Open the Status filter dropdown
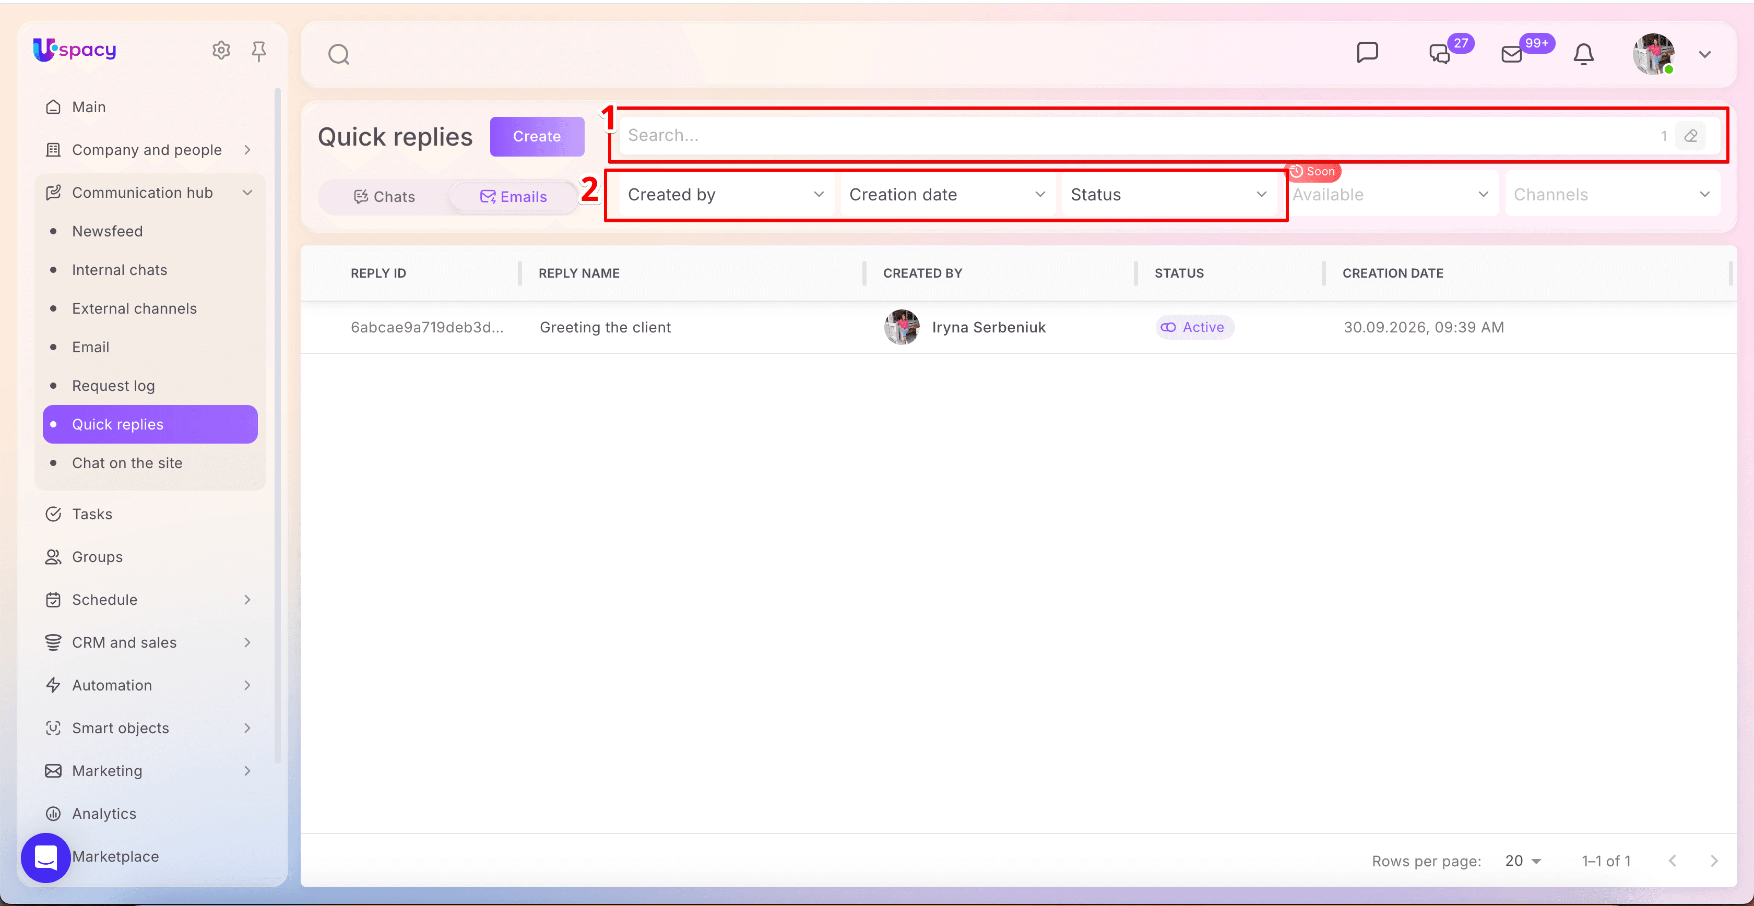1754x906 pixels. pos(1168,195)
